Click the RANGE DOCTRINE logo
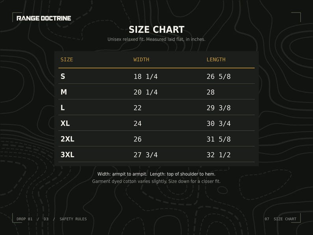The height and width of the screenshot is (235, 313). click(x=44, y=19)
